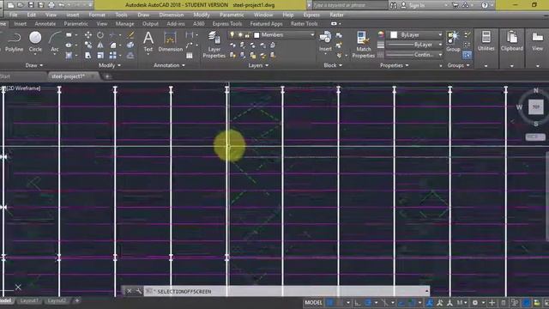This screenshot has height=309, width=549.
Task: Click Sign In button
Action: 417,5
